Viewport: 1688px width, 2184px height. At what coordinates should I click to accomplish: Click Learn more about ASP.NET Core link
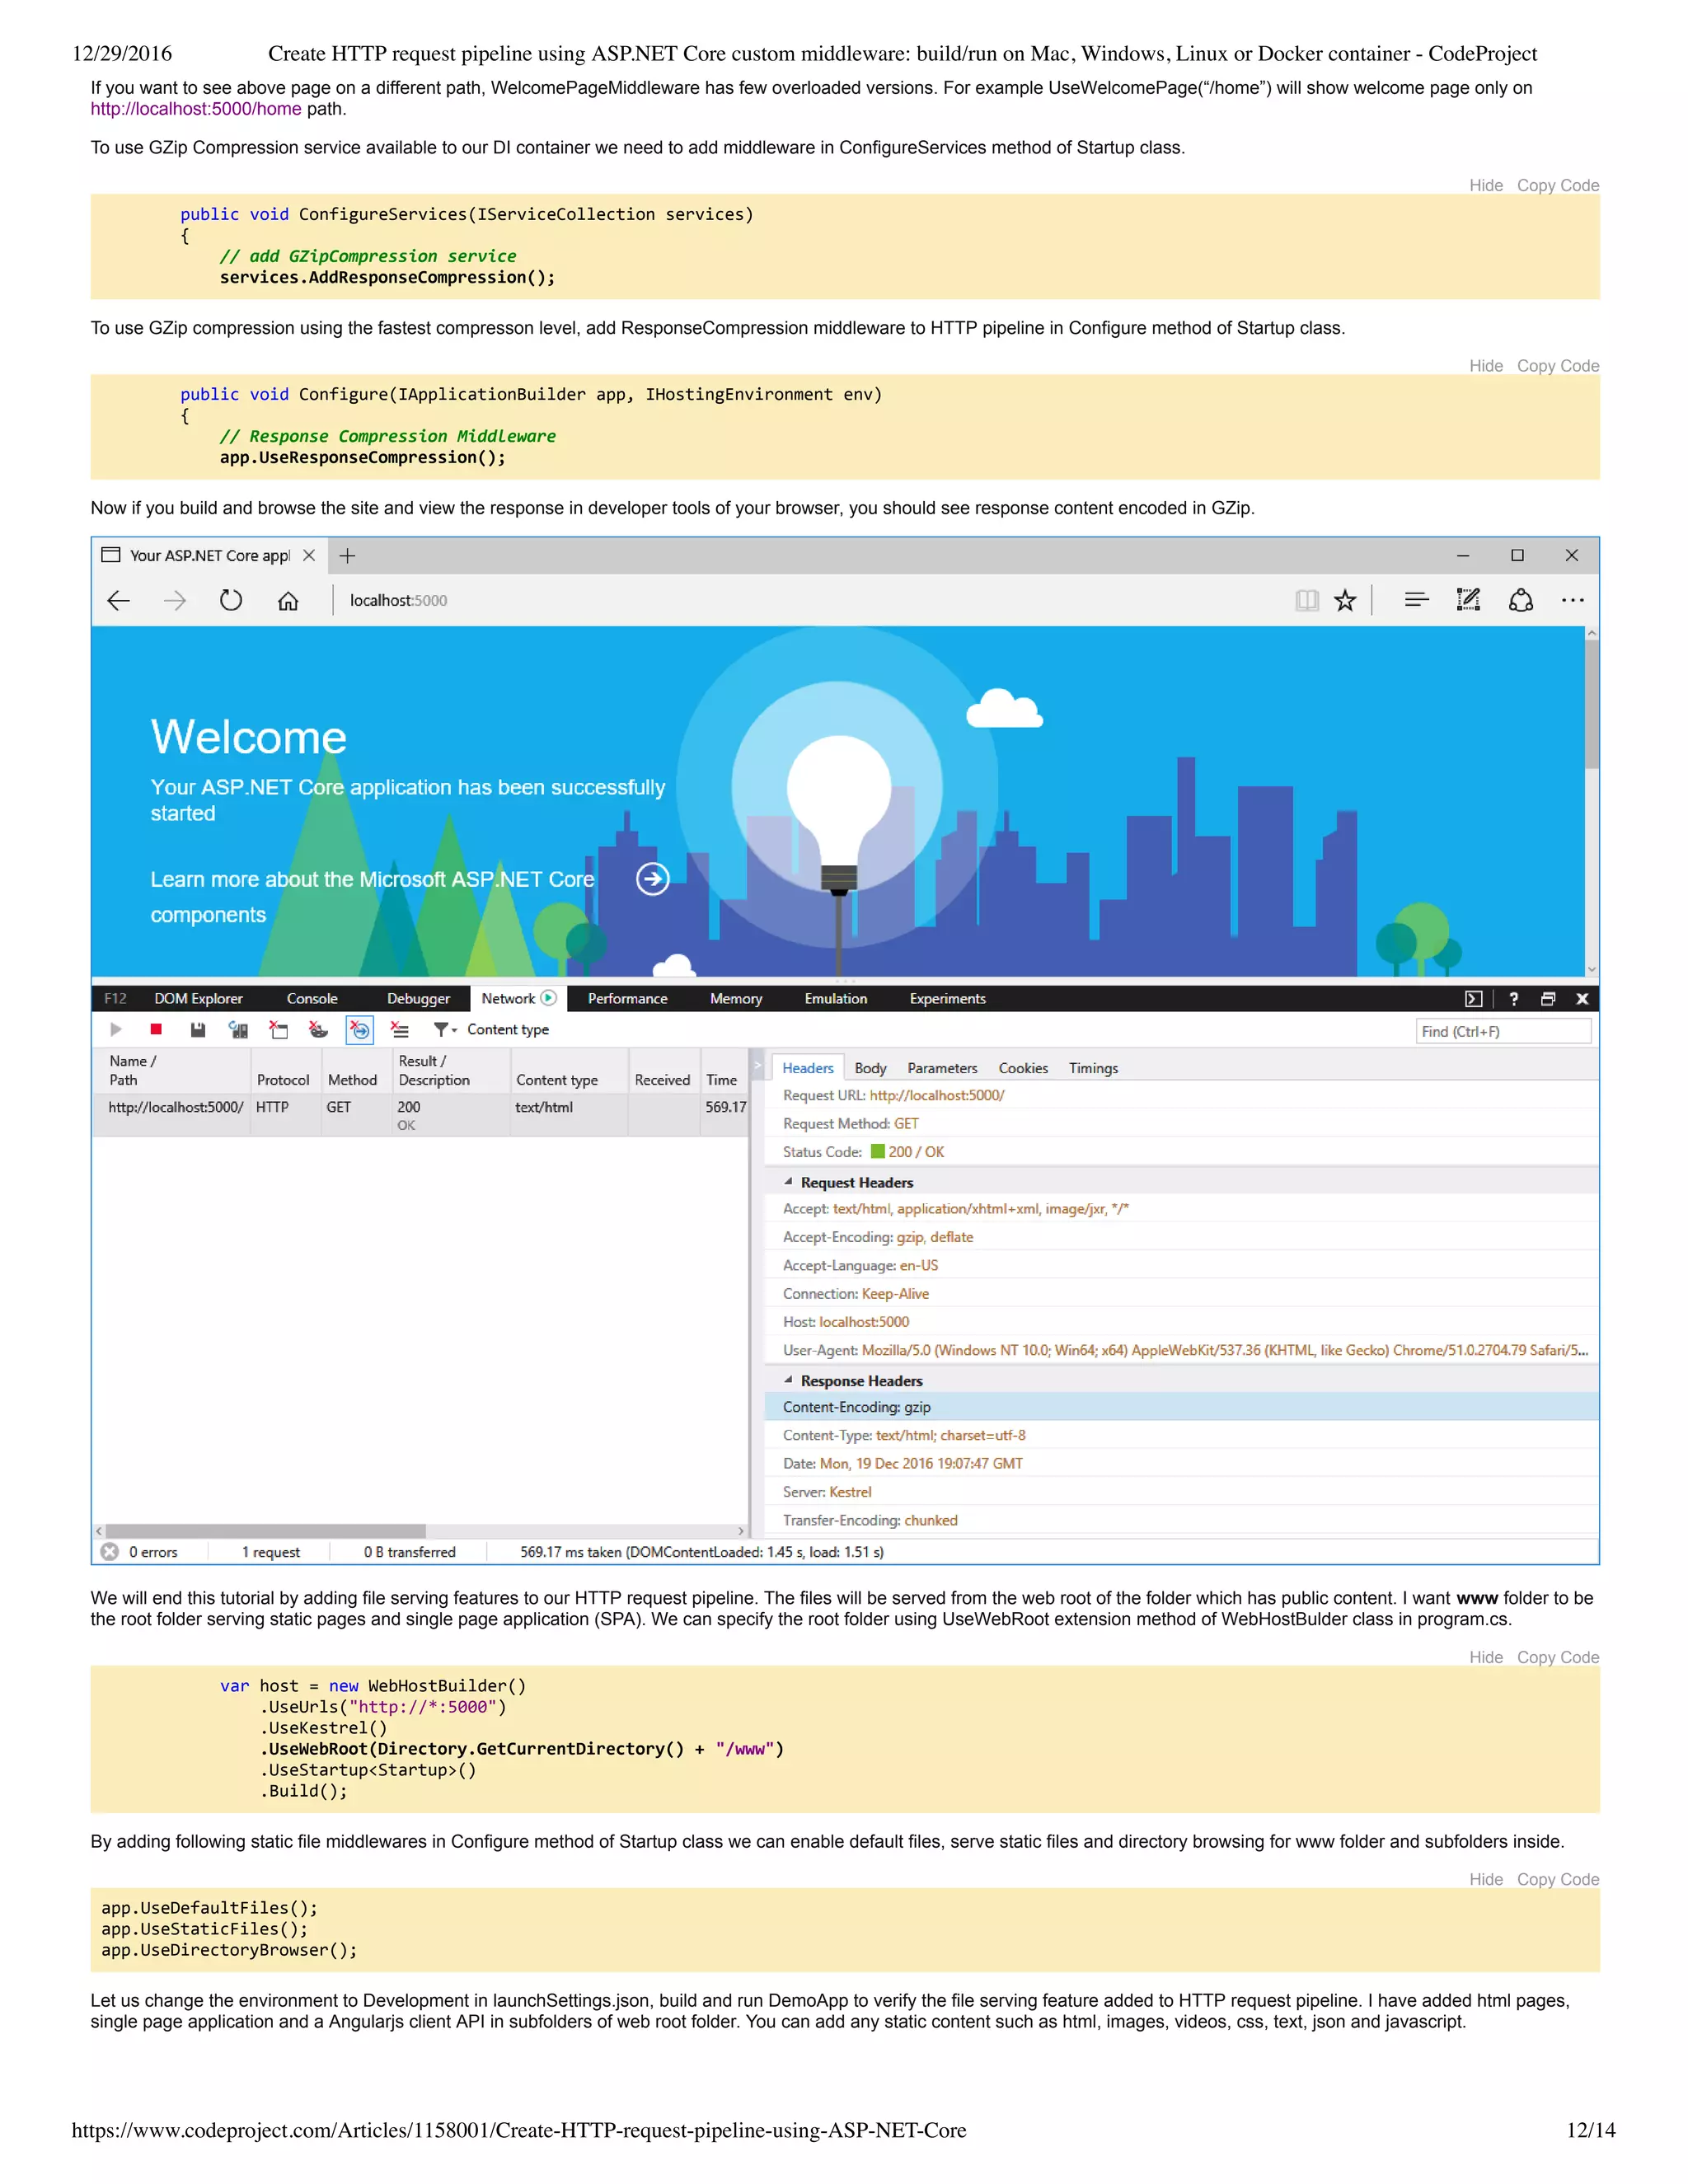pyautogui.click(x=372, y=896)
